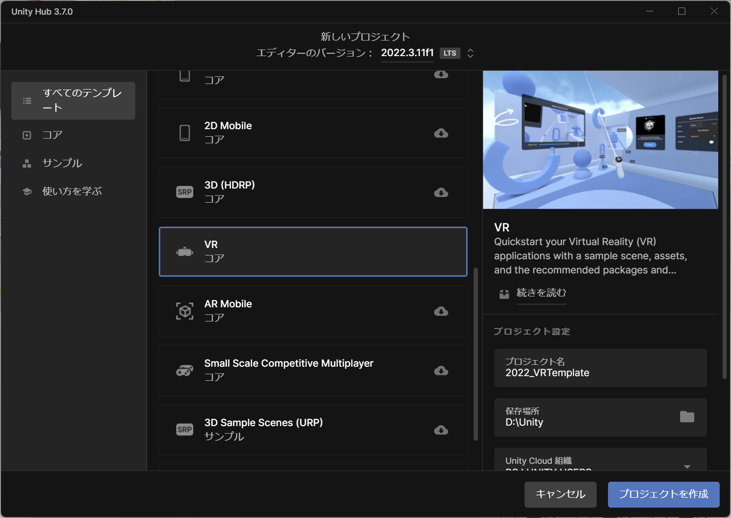Screen dimensions: 731x518
Task: Switch to the コア template category
Action: pos(52,135)
